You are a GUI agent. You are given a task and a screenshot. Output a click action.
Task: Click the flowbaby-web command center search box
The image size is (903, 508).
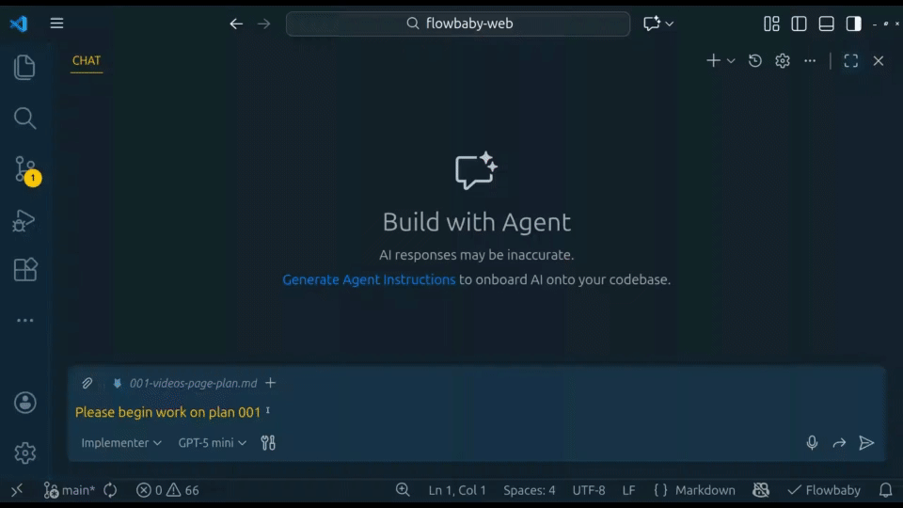tap(458, 24)
